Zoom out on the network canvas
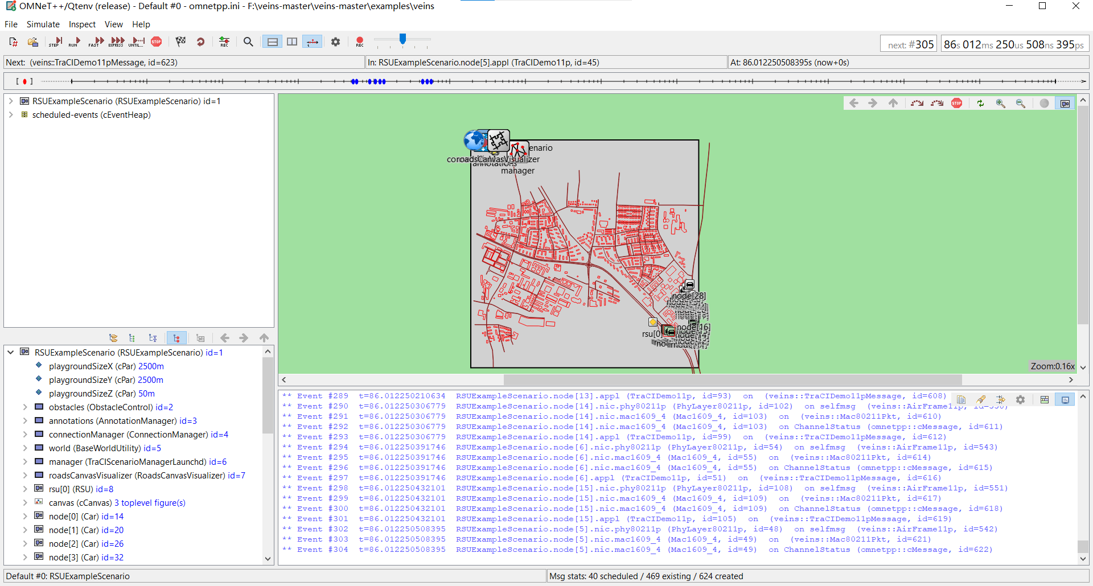This screenshot has width=1093, height=586. [x=1020, y=103]
